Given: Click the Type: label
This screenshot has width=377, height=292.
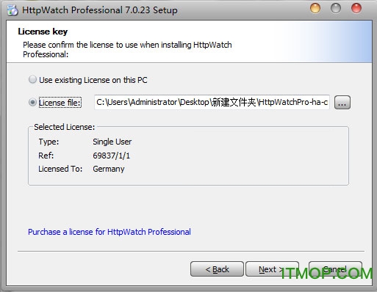Looking at the screenshot, I should pos(49,142).
